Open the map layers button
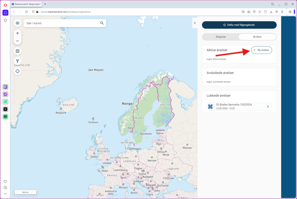Image resolution: width=297 pixels, height=199 pixels. coord(17,51)
